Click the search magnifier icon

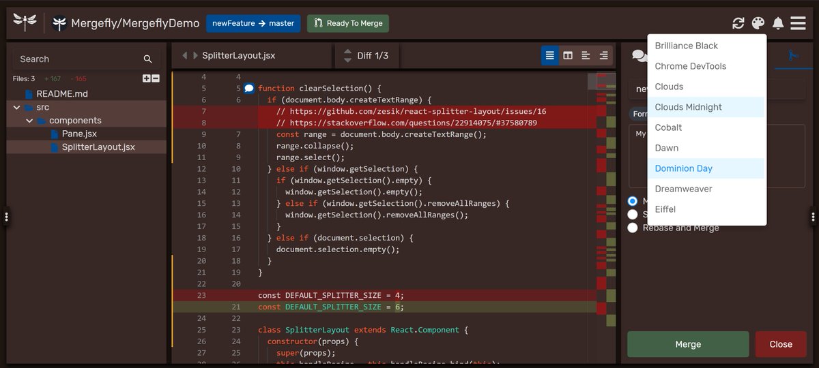[x=147, y=59]
